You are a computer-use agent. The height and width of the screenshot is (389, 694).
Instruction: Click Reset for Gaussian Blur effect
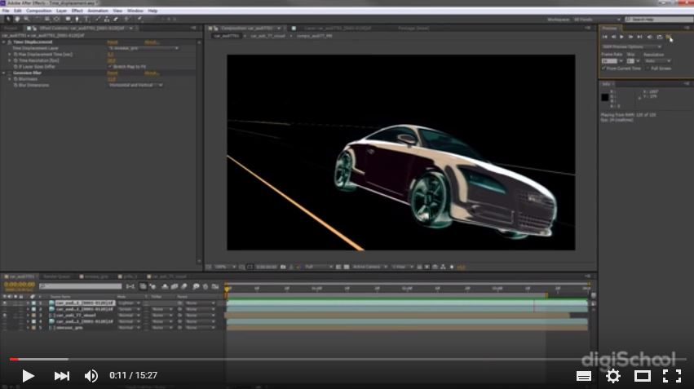(113, 73)
